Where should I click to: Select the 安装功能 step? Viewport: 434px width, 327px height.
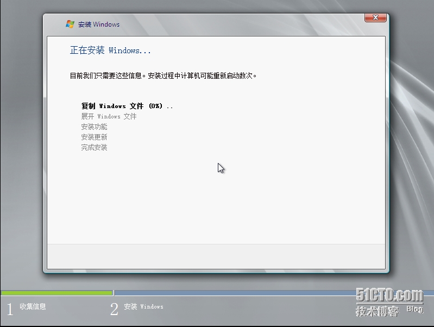pos(94,127)
